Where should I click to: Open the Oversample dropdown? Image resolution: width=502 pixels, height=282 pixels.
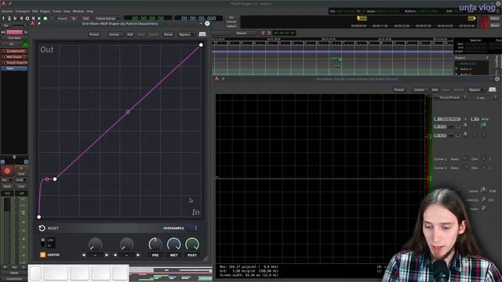pyautogui.click(x=192, y=228)
